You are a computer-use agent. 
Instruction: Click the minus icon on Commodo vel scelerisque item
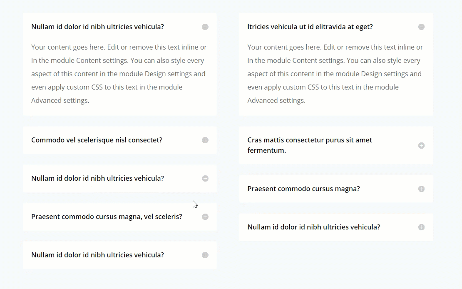(x=205, y=140)
